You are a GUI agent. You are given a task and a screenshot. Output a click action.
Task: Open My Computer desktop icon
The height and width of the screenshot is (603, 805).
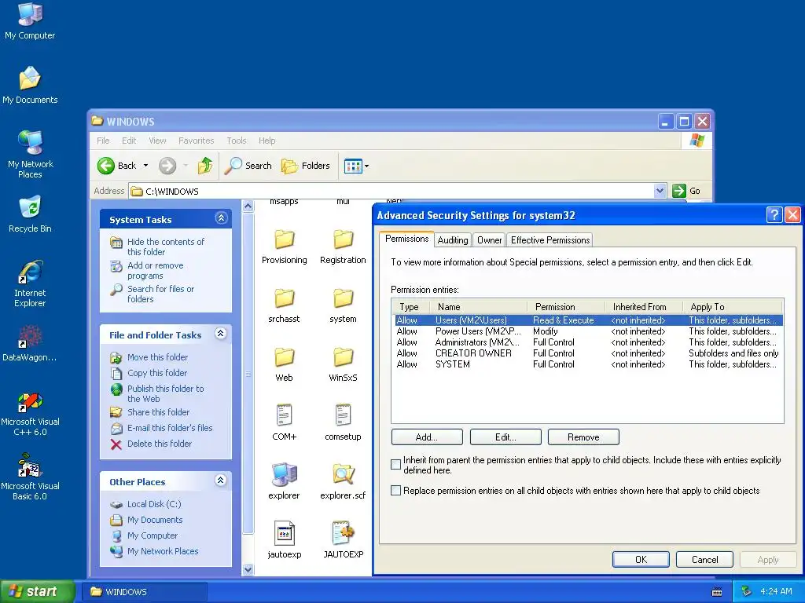(x=30, y=21)
